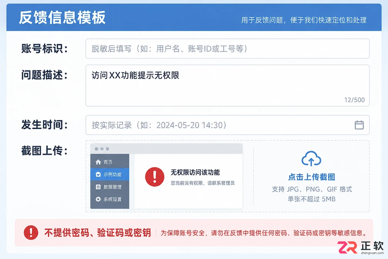Click the 为保障账号安全 notice sentence
Viewport: 388px width, 259px height.
pos(264,233)
